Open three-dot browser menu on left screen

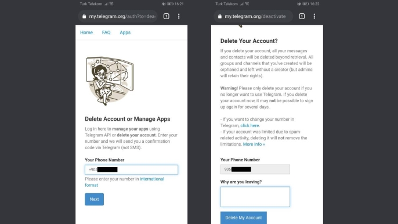[x=179, y=16]
